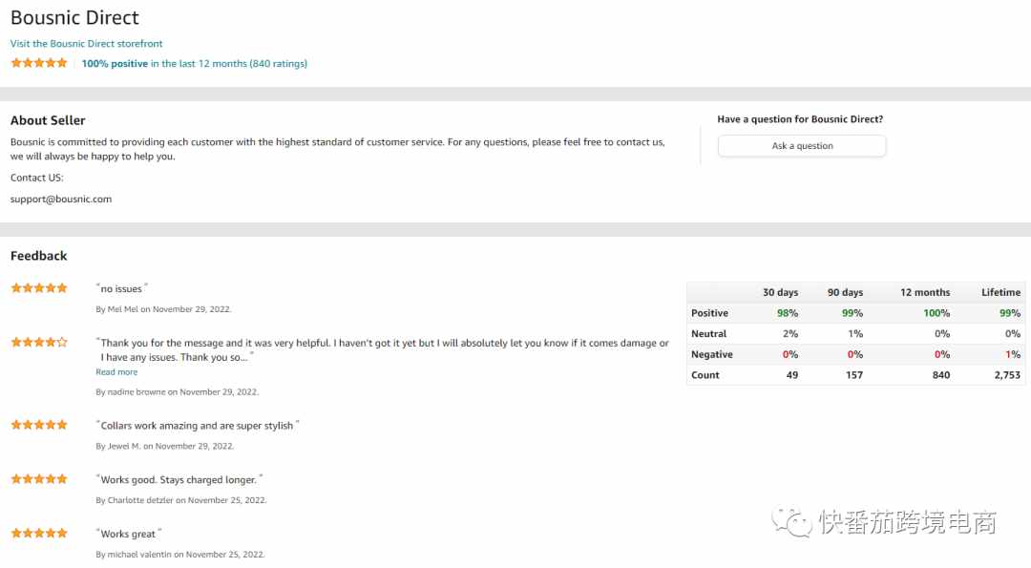The width and height of the screenshot is (1031, 568).
Task: Visit the Bousnic Direct storefront
Action: (x=86, y=43)
